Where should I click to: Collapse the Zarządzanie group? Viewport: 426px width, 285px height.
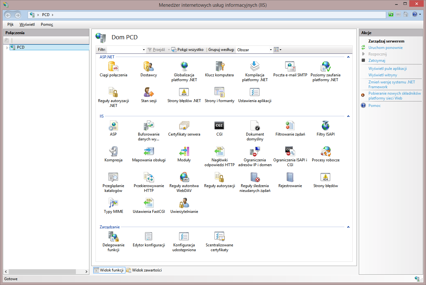pyautogui.click(x=348, y=227)
